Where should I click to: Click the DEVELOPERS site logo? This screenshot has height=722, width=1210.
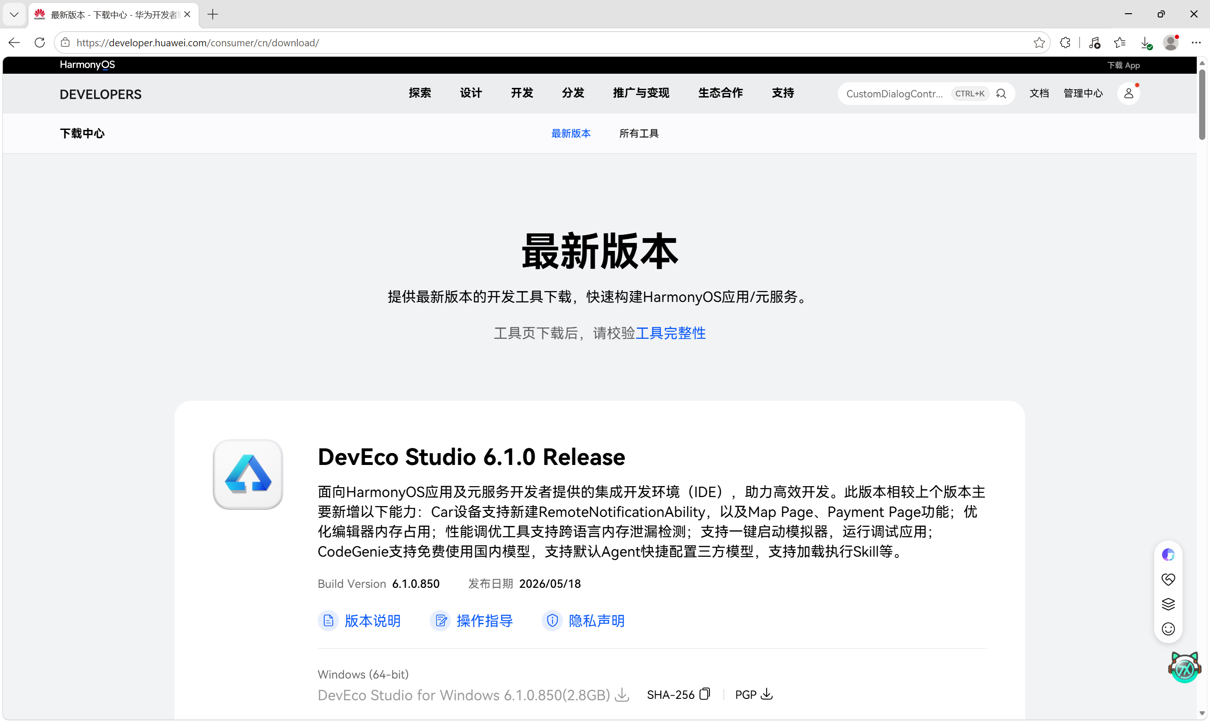tap(101, 95)
